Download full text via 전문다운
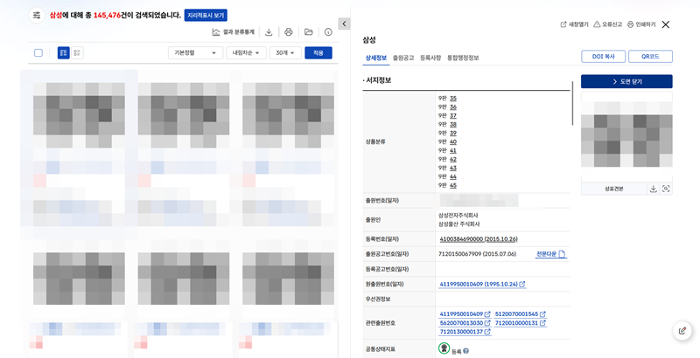 click(x=551, y=254)
